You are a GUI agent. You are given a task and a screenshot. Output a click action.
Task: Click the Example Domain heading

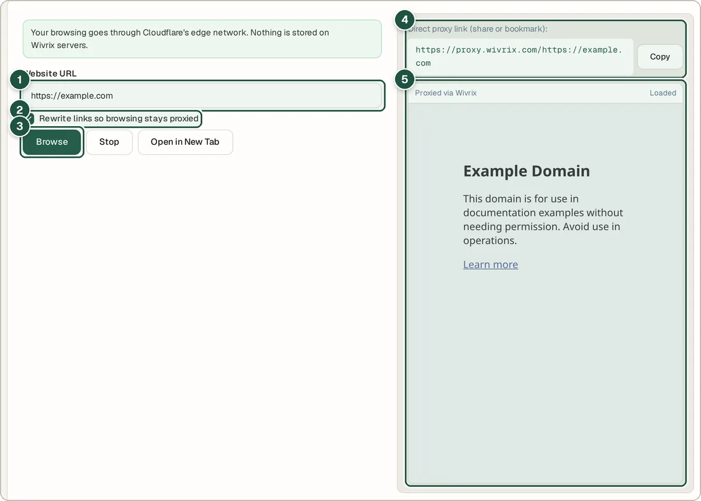(x=526, y=171)
